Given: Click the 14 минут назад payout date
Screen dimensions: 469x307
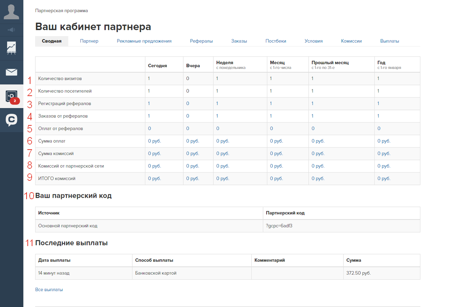Looking at the screenshot, I should 54,273.
